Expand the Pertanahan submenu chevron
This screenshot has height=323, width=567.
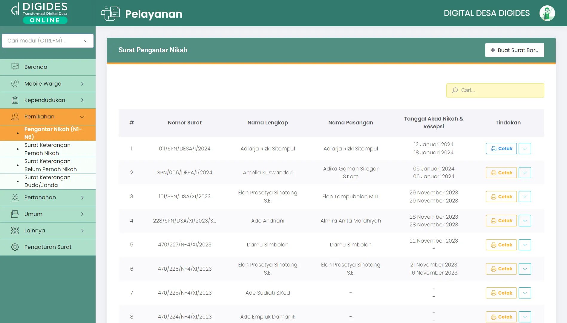82,198
